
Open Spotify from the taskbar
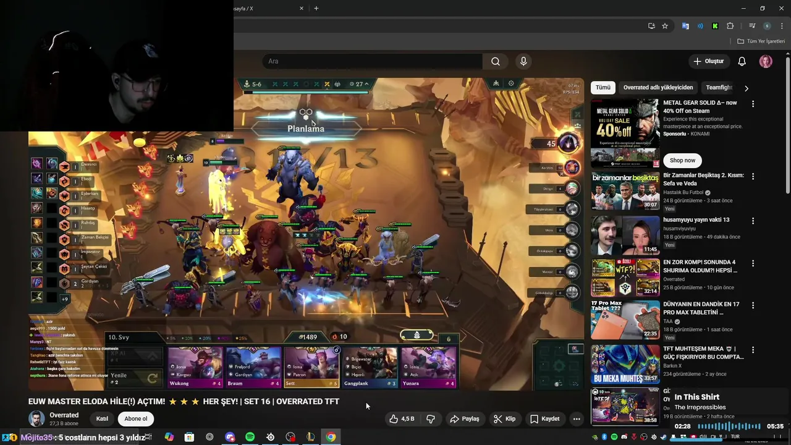[250, 437]
